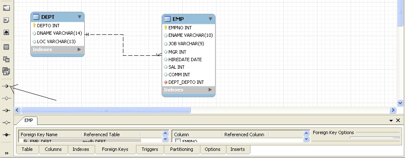405x158 pixels.
Task: Select the new layer tool
Action: tap(6, 8)
